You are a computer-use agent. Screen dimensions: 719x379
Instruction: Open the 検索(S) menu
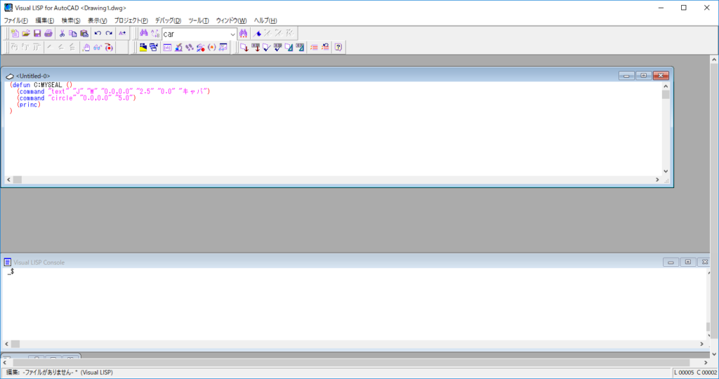tap(71, 20)
